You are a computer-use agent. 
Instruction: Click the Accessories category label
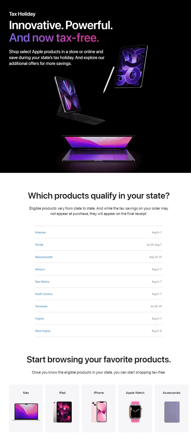[x=172, y=393]
